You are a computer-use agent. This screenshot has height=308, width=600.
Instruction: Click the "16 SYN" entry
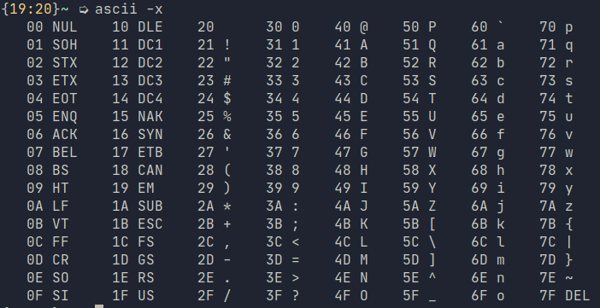138,135
